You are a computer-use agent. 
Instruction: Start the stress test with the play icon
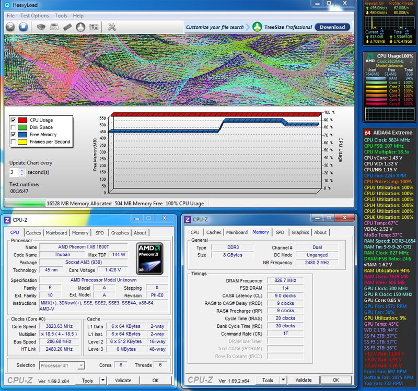(x=10, y=27)
